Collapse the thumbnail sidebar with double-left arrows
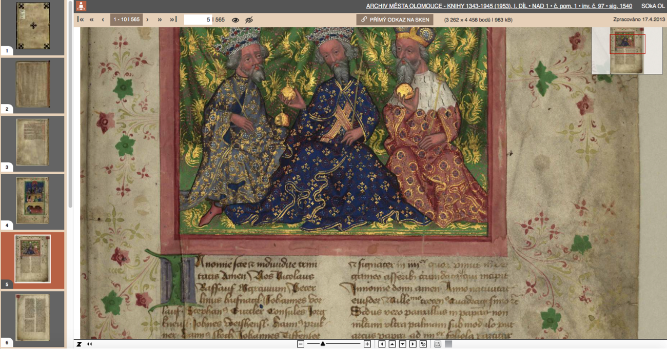 (x=90, y=344)
